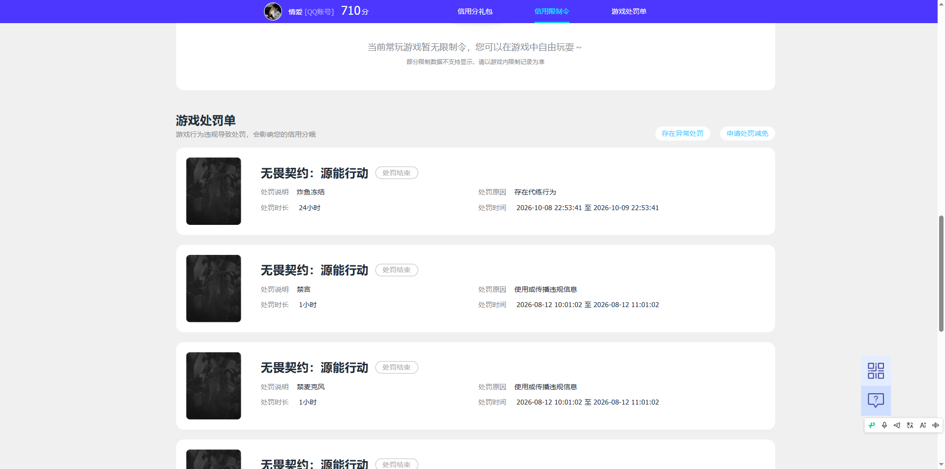The height and width of the screenshot is (469, 945).
Task: Click the 当前常玩游戏暂无限制令 notice
Action: [475, 47]
